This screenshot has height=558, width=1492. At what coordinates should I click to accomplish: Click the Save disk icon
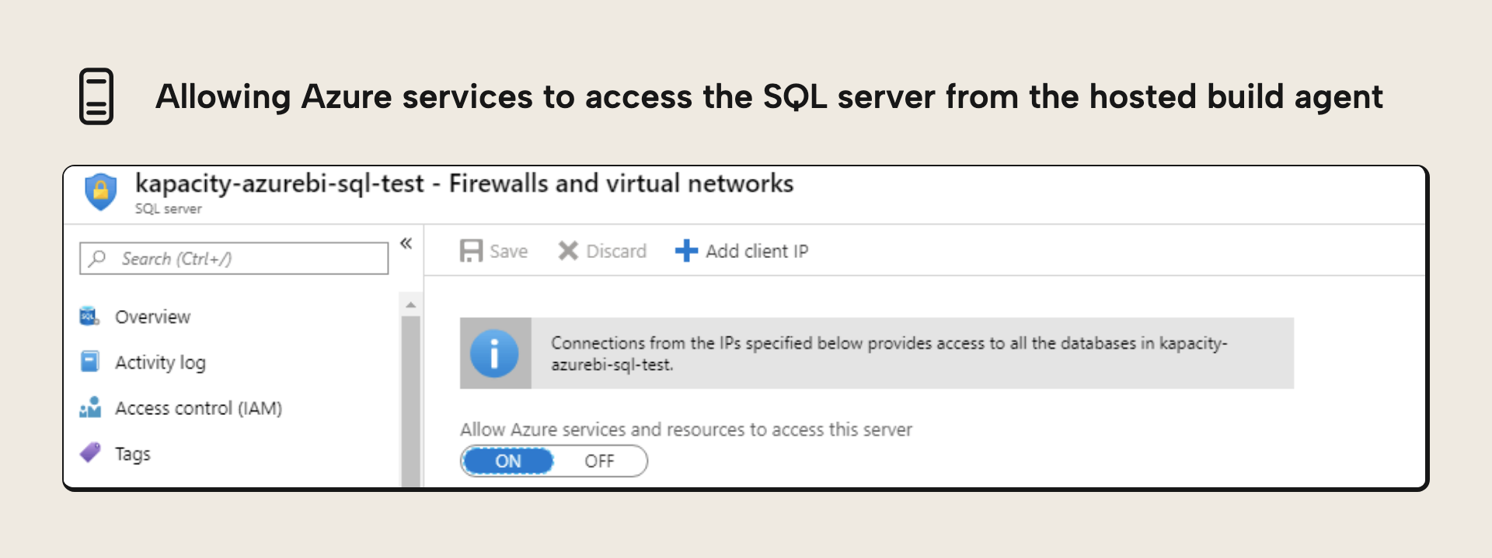tap(471, 251)
